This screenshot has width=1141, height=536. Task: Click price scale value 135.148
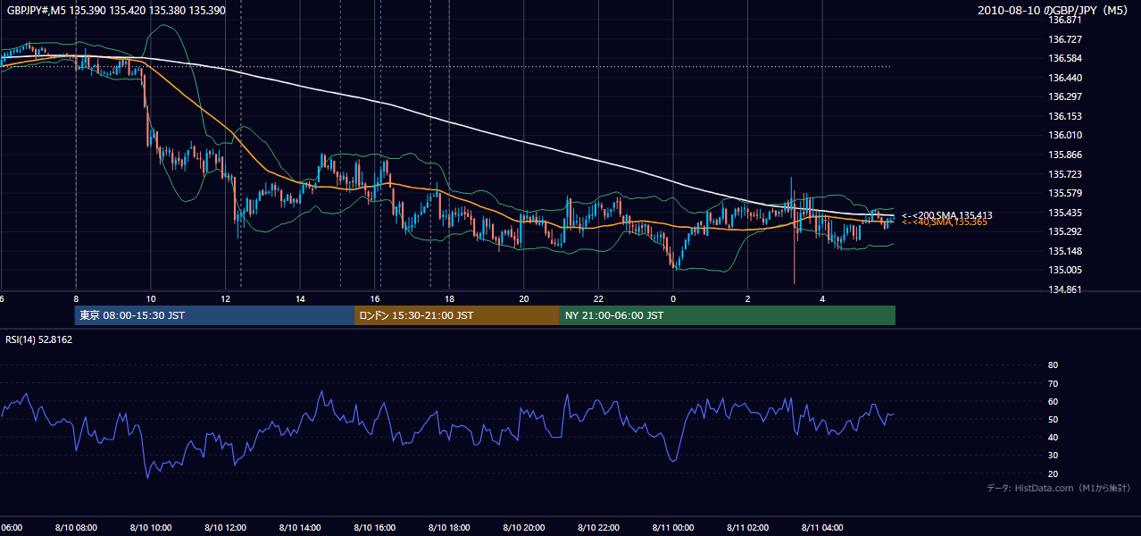(1065, 251)
